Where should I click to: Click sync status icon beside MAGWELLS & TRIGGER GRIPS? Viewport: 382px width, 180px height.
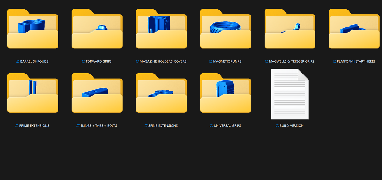267,61
